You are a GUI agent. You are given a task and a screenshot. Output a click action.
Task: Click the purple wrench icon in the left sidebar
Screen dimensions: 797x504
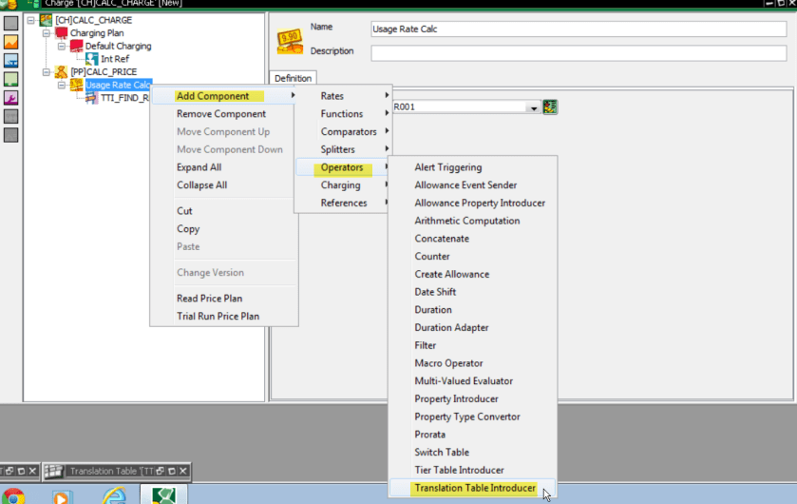10,98
